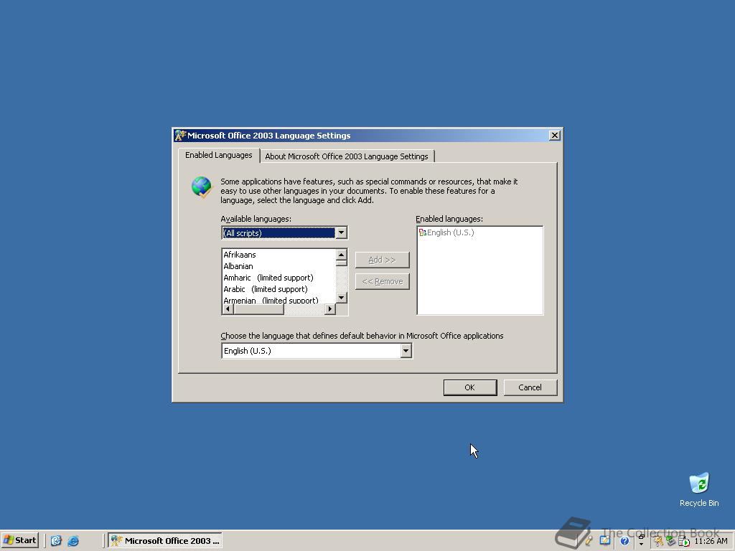The width and height of the screenshot is (735, 551).
Task: Close the Language Settings dialog
Action: coord(555,136)
